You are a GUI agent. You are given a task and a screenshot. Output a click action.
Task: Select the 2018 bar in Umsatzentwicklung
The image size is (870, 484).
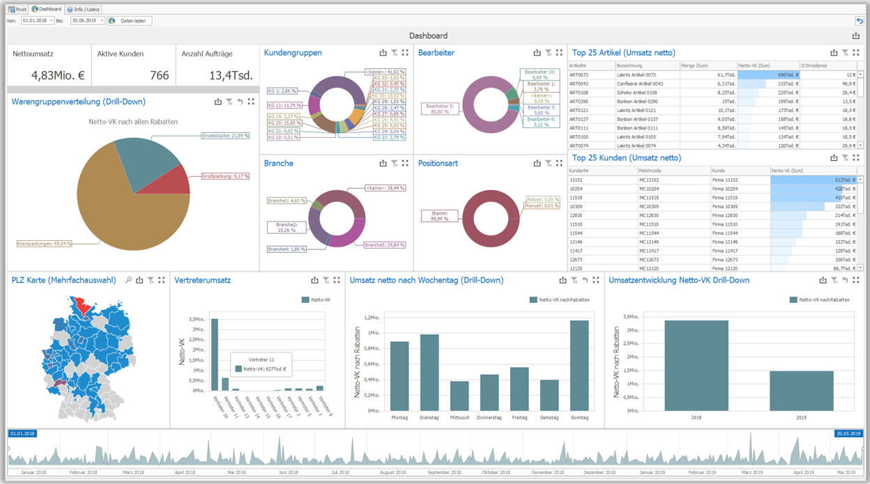click(x=696, y=366)
